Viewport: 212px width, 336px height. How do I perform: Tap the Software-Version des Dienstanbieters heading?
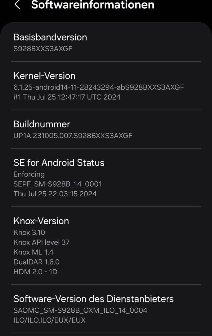pyautogui.click(x=93, y=299)
